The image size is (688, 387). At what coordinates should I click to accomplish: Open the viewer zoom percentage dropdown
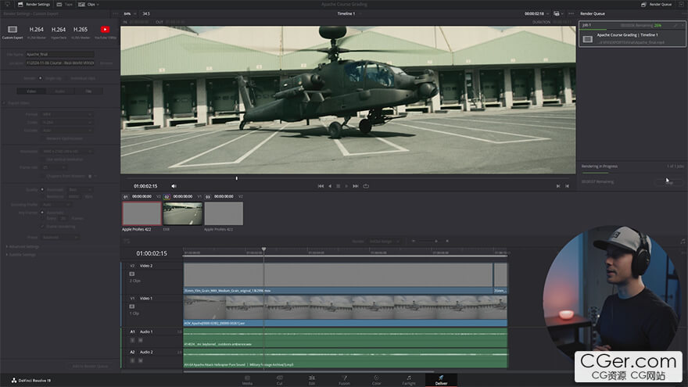pos(129,14)
